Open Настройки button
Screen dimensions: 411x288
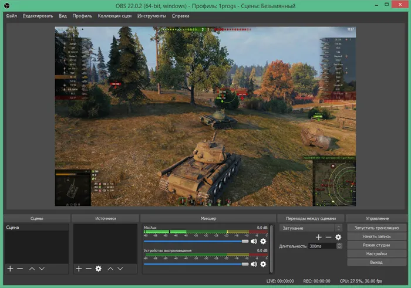(377, 254)
